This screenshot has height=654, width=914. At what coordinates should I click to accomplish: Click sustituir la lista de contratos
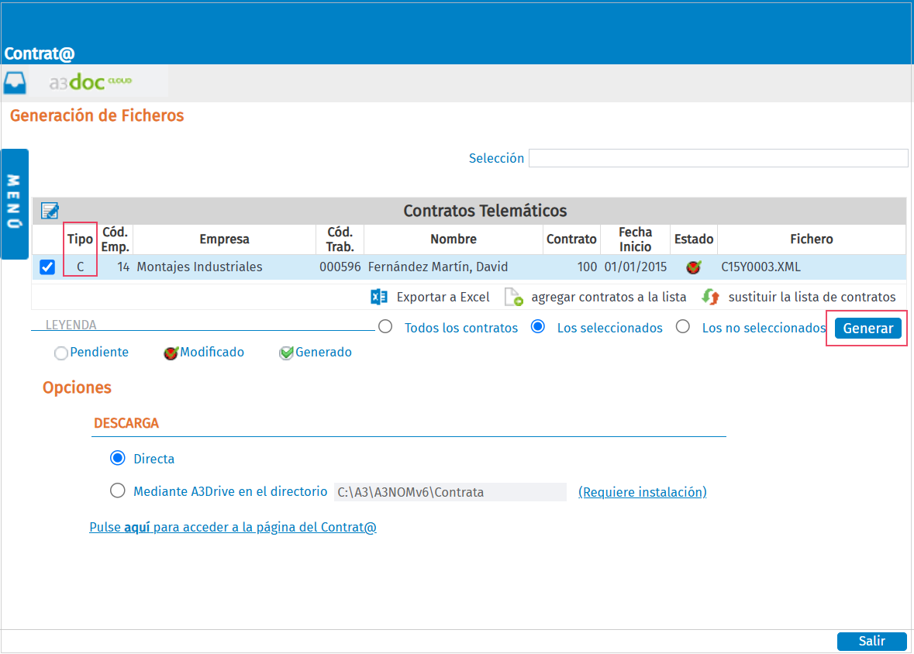click(812, 298)
